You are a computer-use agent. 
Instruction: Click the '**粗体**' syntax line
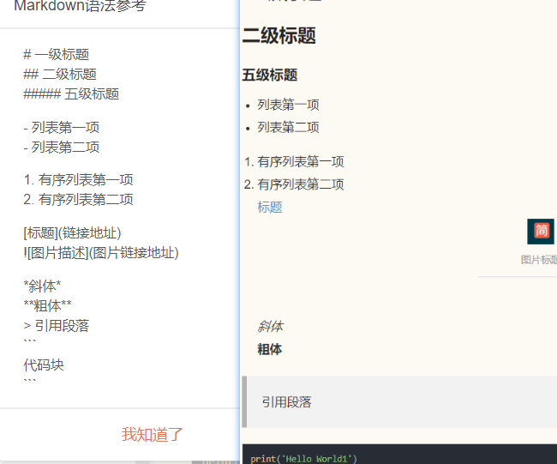click(x=47, y=305)
